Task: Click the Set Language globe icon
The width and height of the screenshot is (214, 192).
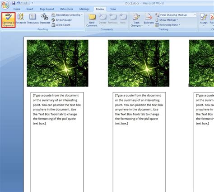Action: click(x=53, y=20)
